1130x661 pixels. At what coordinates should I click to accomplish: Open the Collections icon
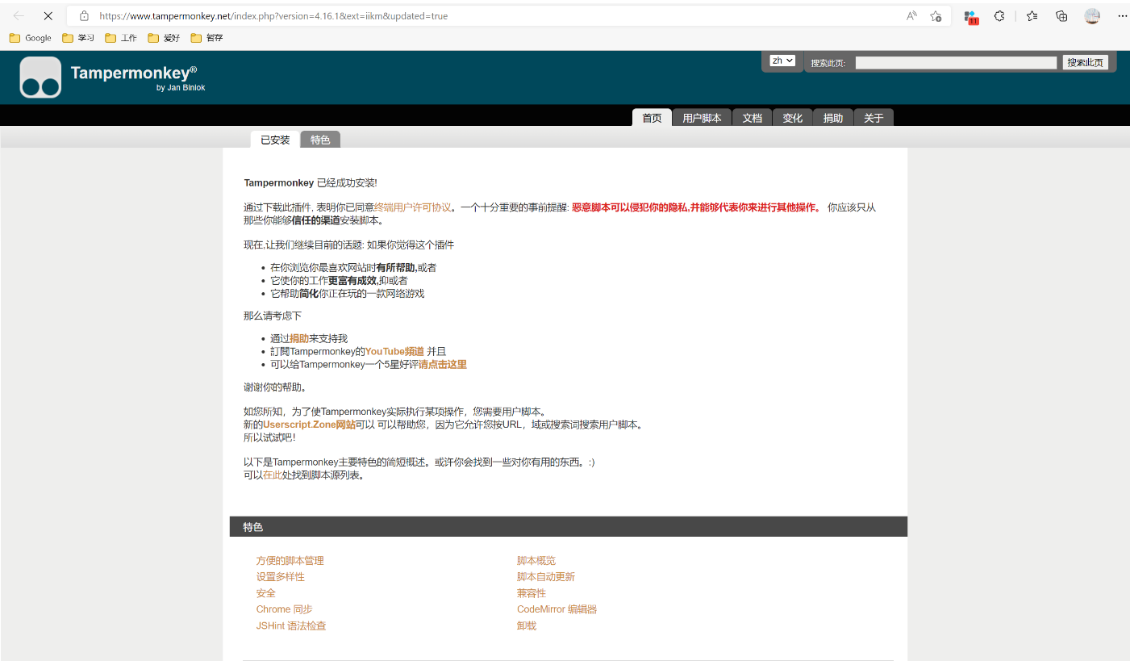[1062, 15]
